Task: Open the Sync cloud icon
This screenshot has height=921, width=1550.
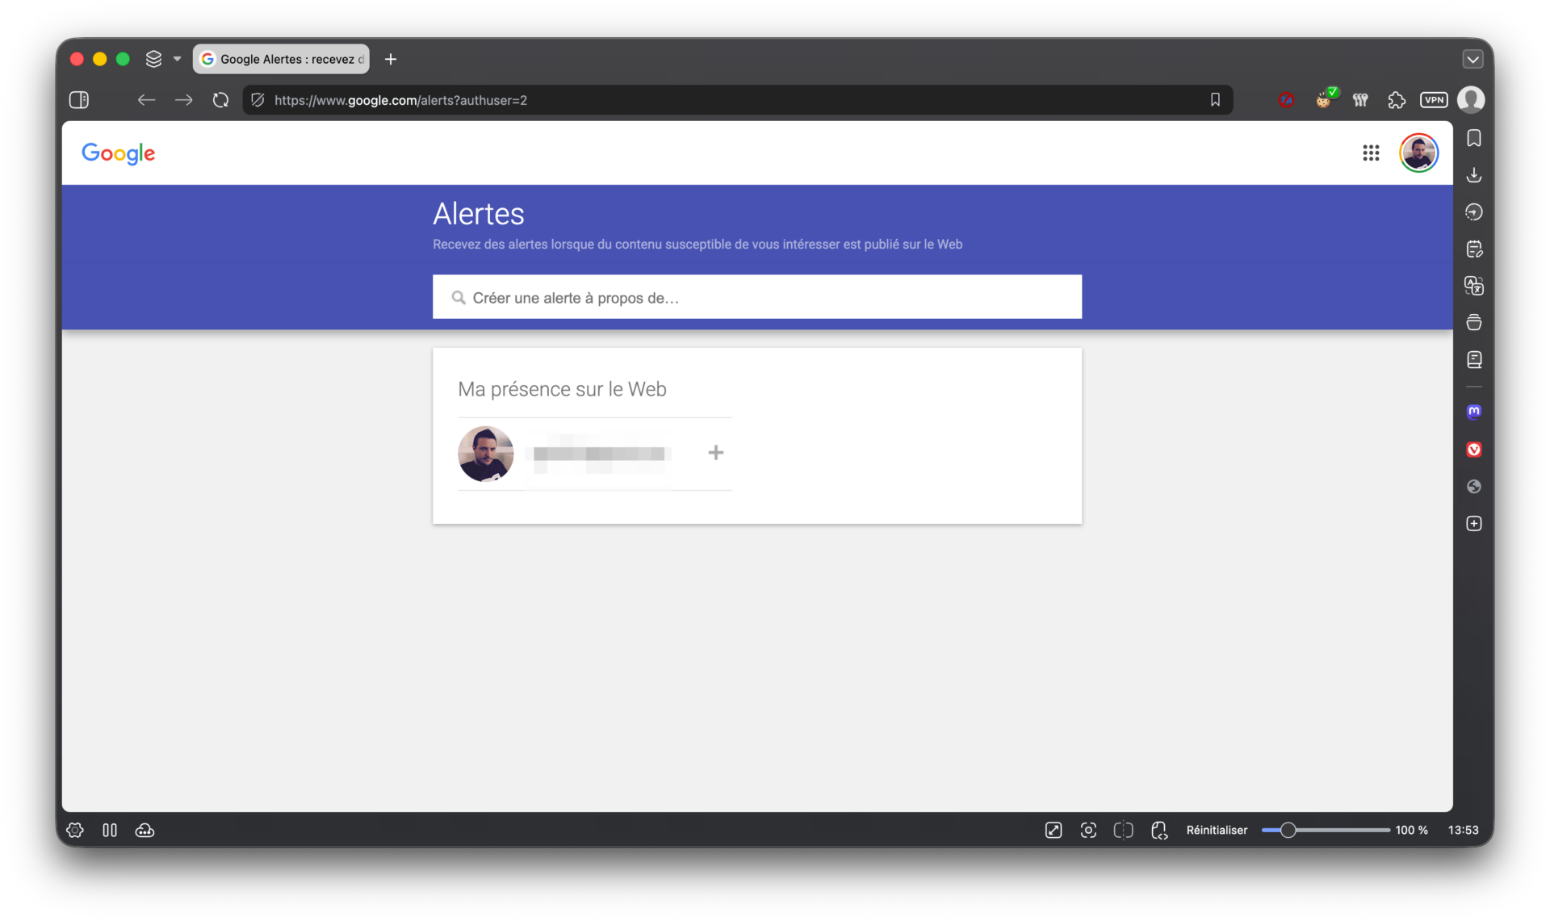Action: pos(145,831)
